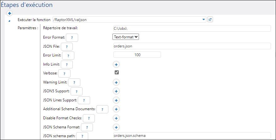Click help button next to JSON File
The height and width of the screenshot is (140, 276).
tap(67, 47)
